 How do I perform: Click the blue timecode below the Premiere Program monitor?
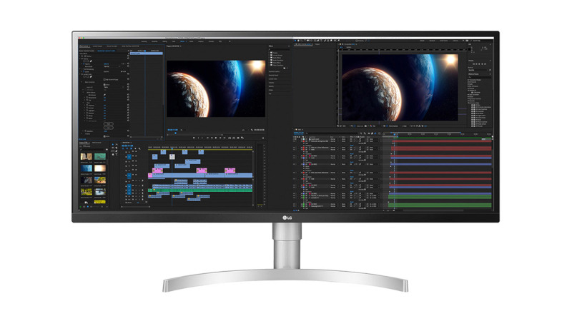pos(172,130)
